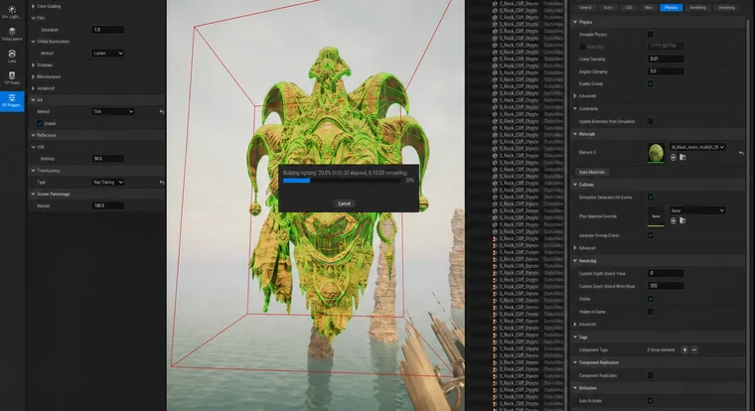The image size is (755, 411).
Task: Edit the Screen Percentage Manual field
Action: 108,205
